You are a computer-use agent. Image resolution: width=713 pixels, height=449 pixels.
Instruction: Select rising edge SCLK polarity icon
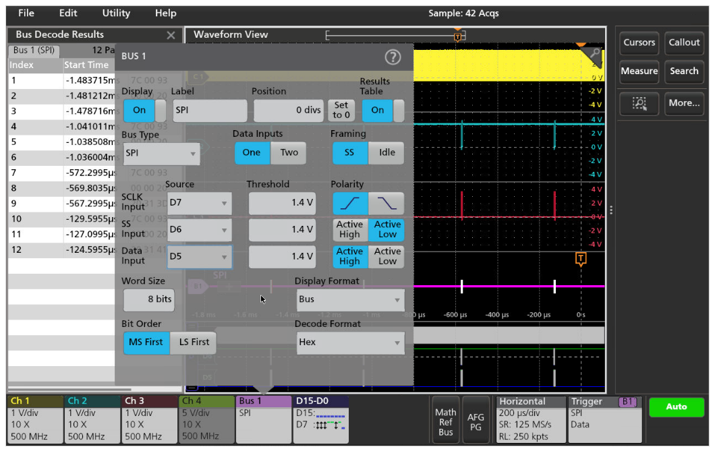(350, 203)
